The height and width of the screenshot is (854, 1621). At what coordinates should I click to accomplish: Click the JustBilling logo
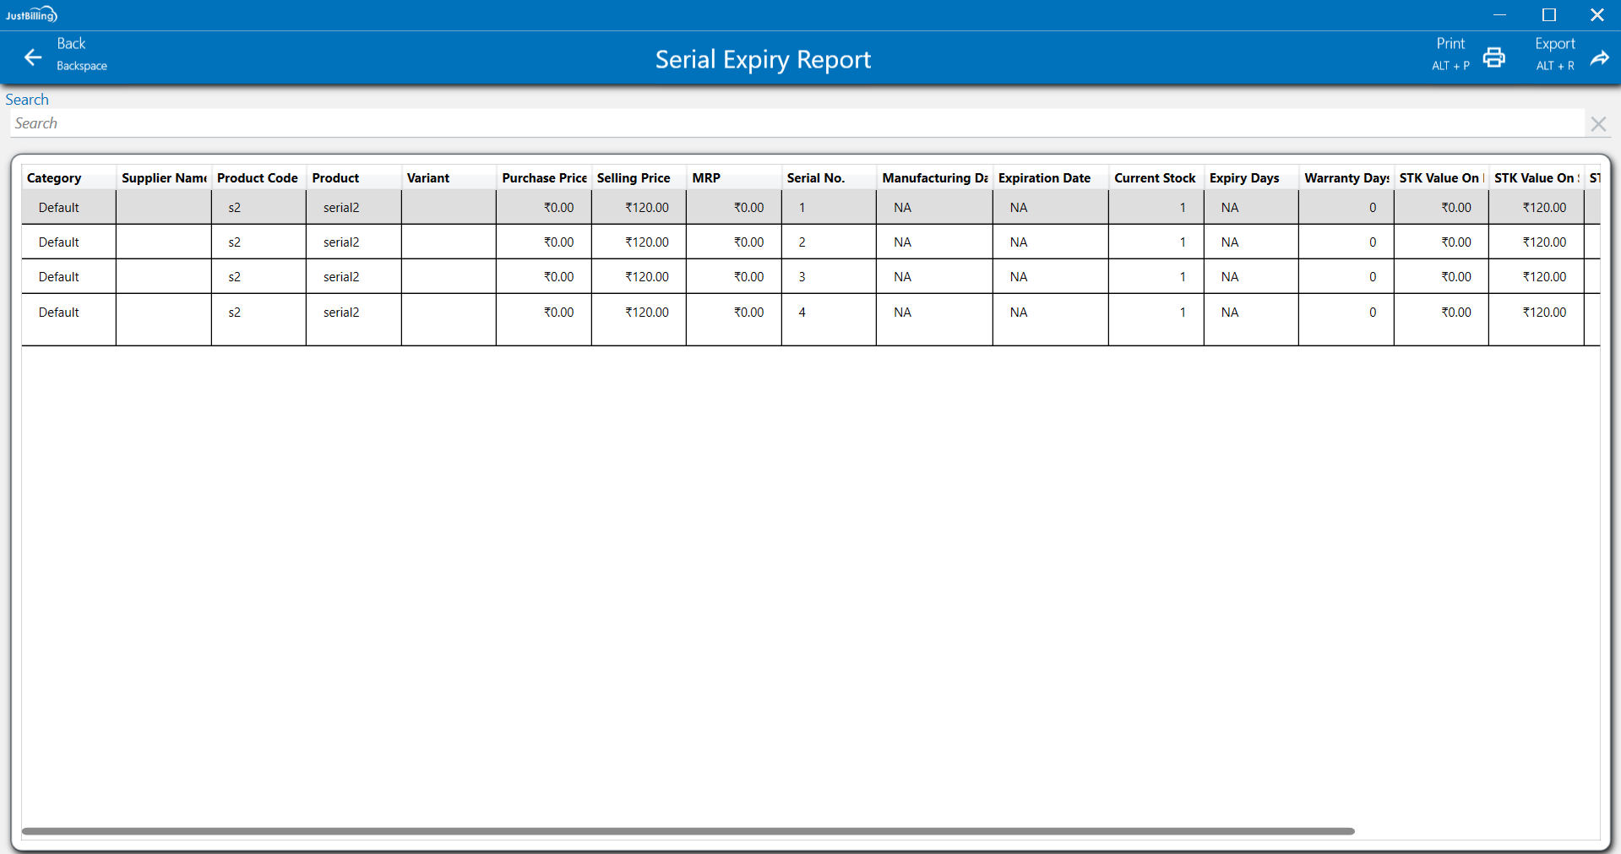(31, 14)
